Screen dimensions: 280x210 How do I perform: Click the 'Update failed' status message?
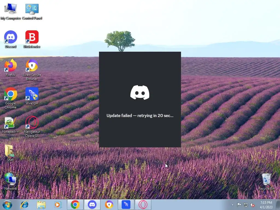point(140,116)
